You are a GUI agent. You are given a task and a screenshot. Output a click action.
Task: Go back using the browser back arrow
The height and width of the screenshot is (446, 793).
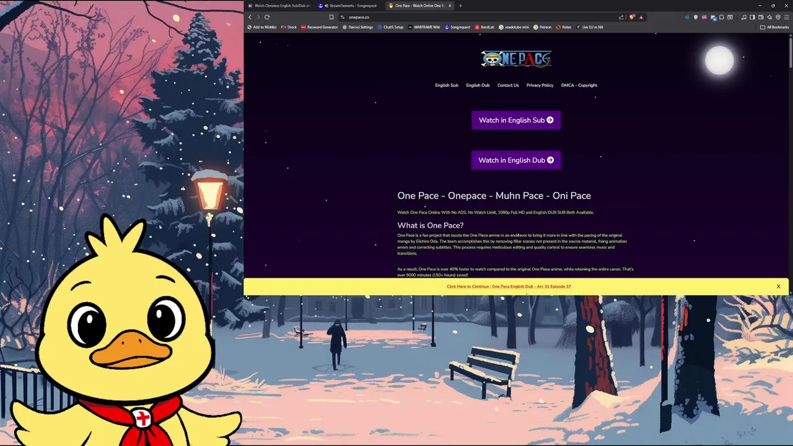pos(250,17)
